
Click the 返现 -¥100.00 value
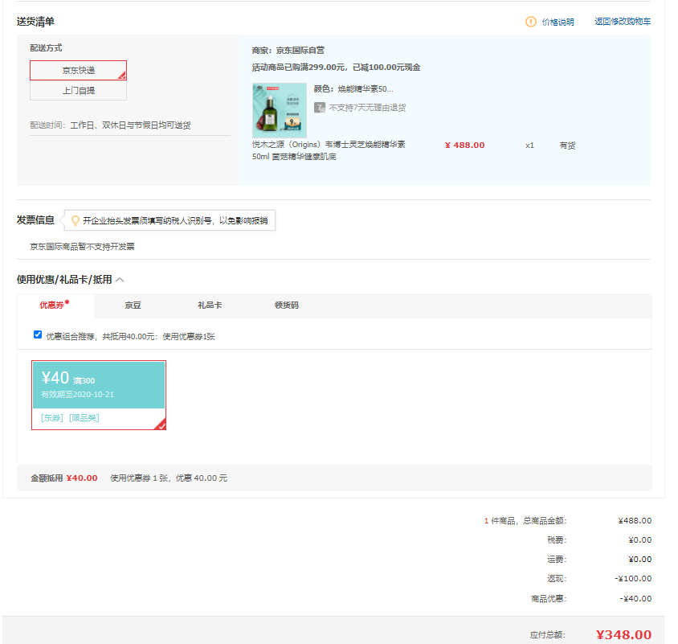(x=633, y=579)
